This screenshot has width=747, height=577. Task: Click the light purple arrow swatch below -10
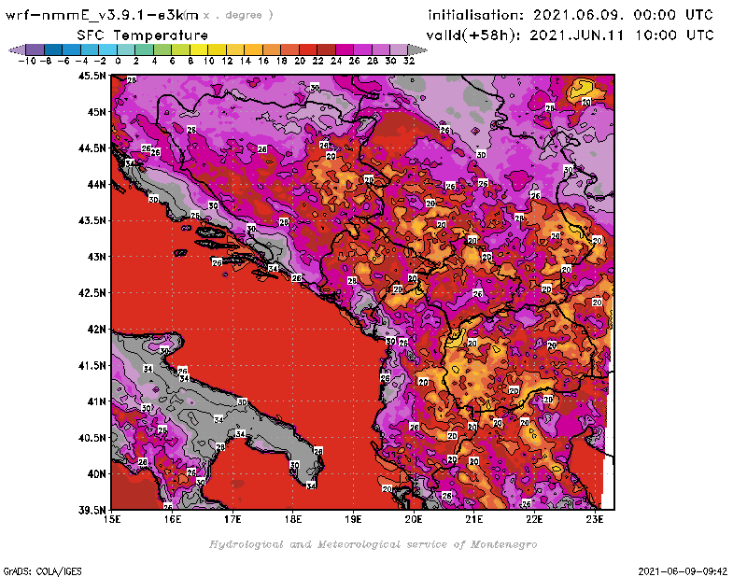[18, 49]
